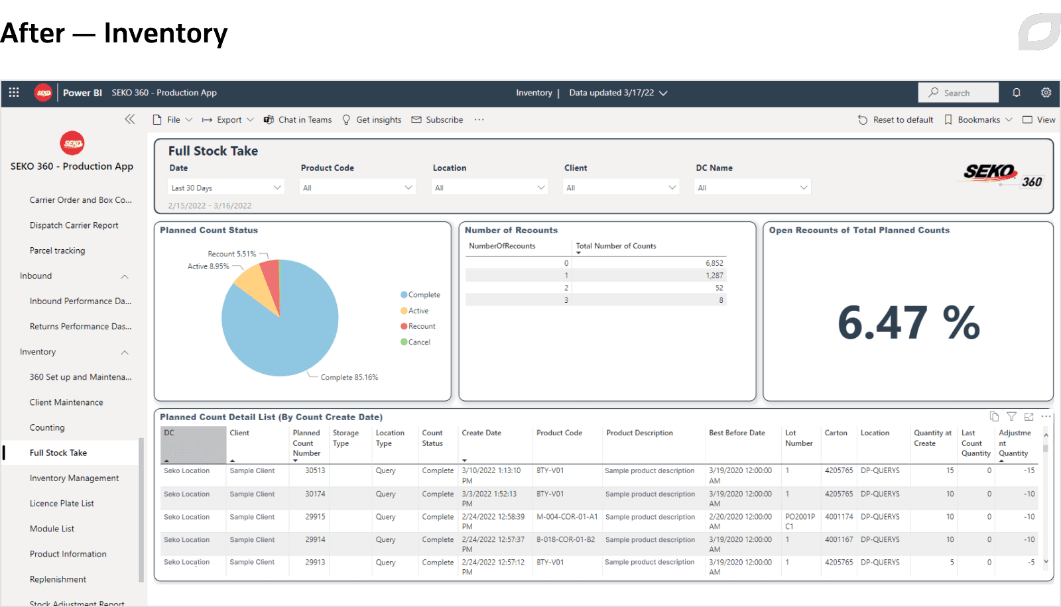The height and width of the screenshot is (607, 1061).
Task: Open the settings gear
Action: pyautogui.click(x=1046, y=93)
